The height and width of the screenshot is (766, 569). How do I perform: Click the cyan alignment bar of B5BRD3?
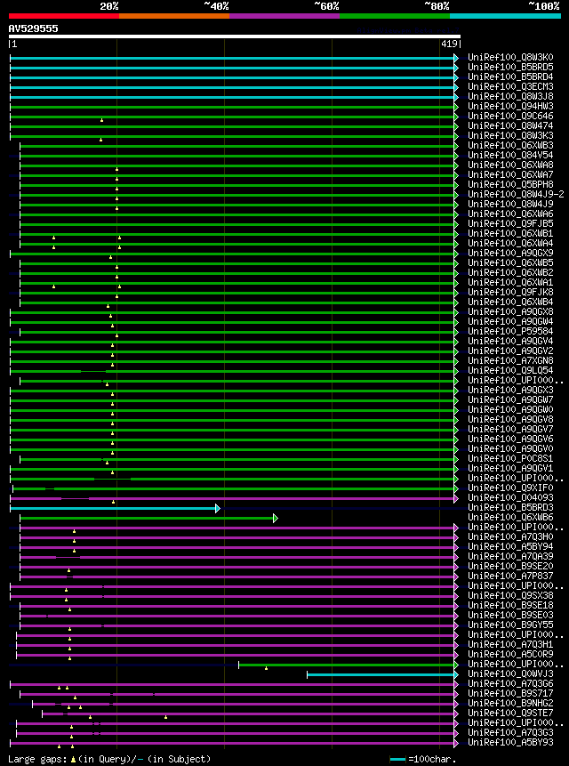click(x=113, y=509)
